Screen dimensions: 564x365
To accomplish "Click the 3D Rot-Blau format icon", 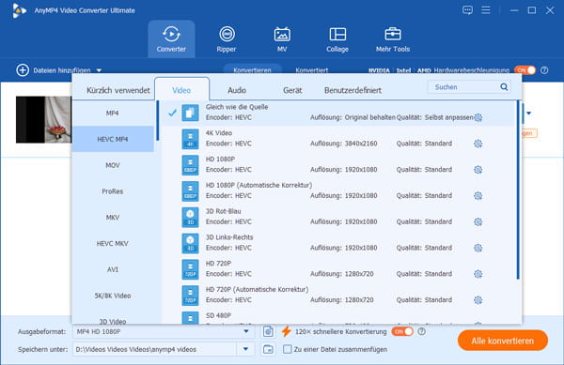I will 190,217.
